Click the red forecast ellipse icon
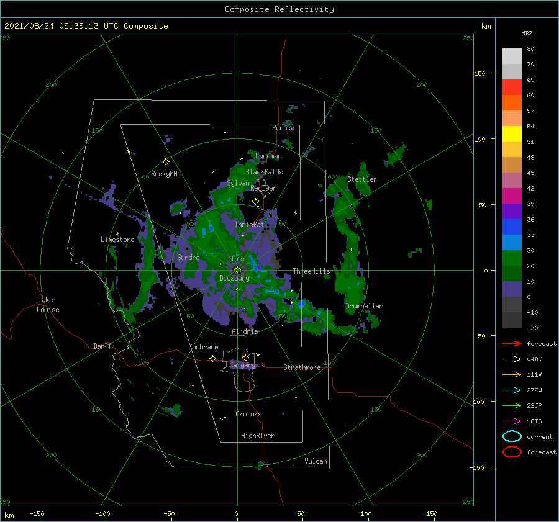559x522 pixels. tap(512, 452)
